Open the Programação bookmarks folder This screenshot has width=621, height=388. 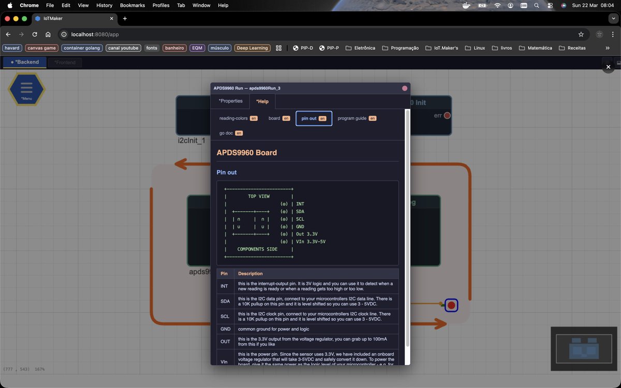pyautogui.click(x=401, y=48)
